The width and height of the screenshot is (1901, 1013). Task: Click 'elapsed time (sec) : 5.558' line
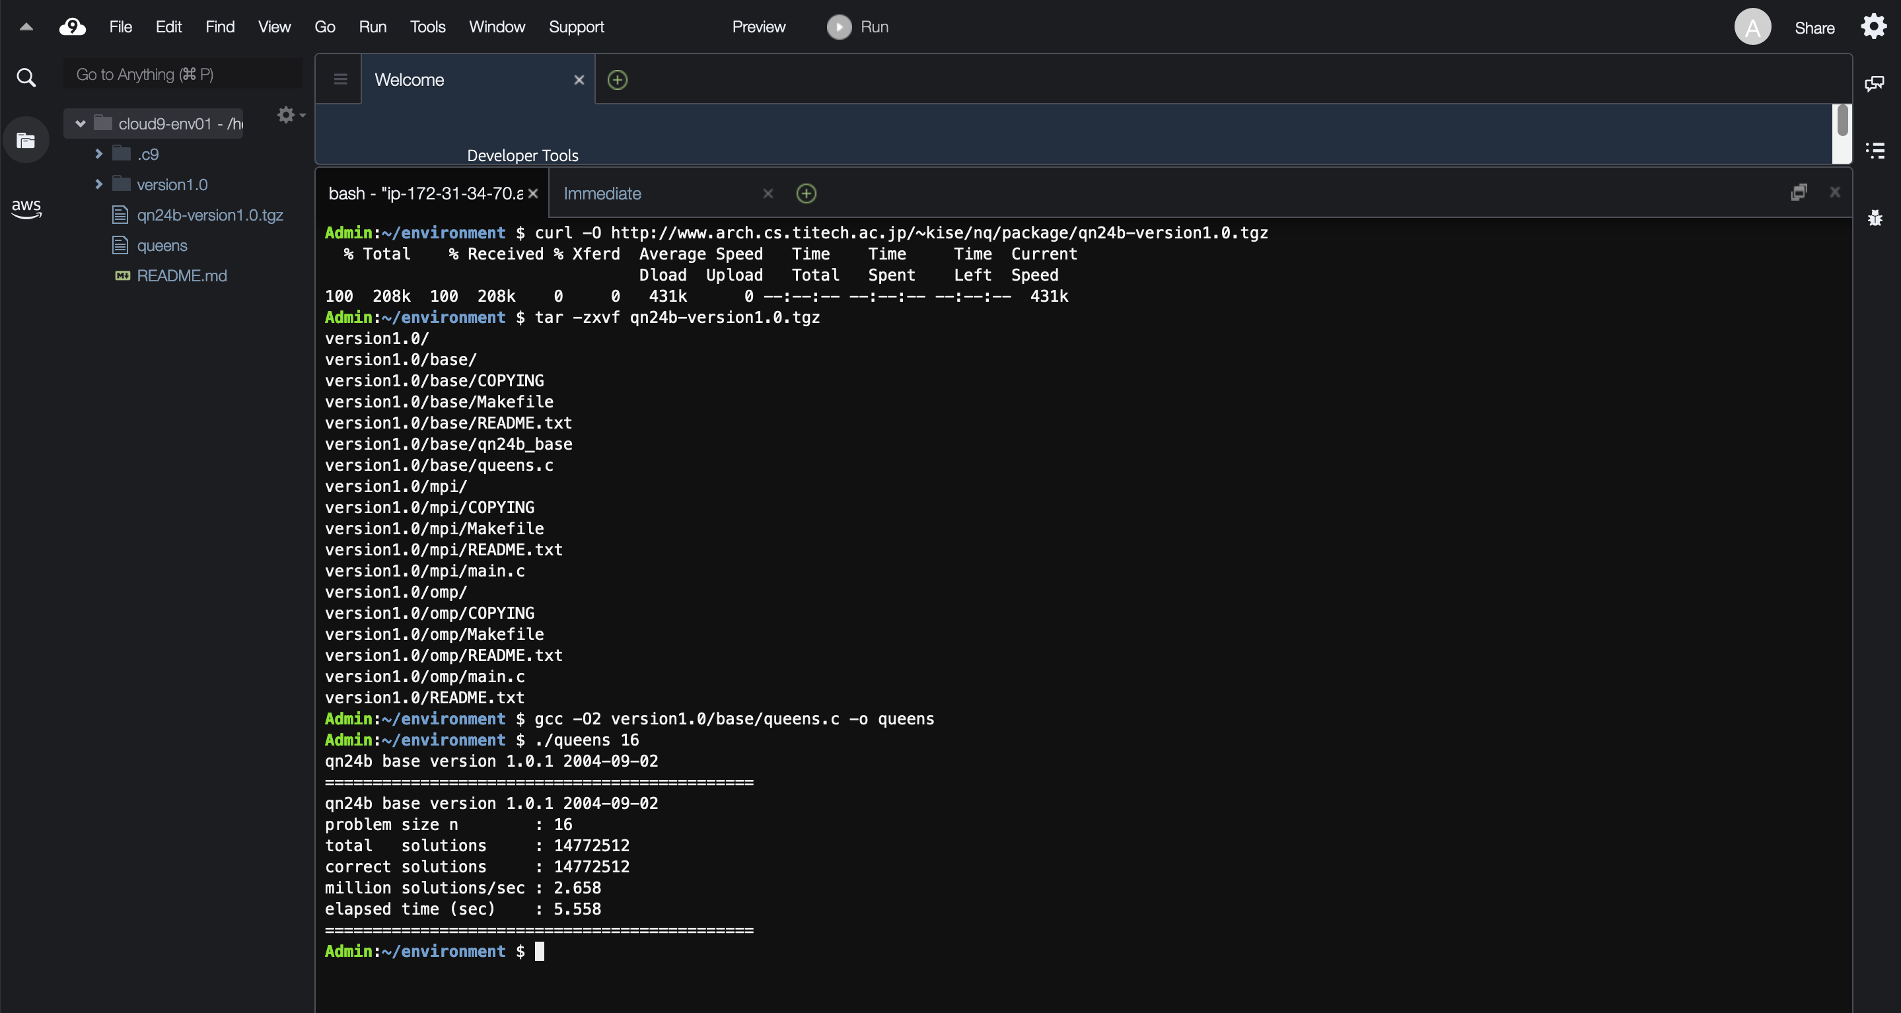[x=463, y=909]
